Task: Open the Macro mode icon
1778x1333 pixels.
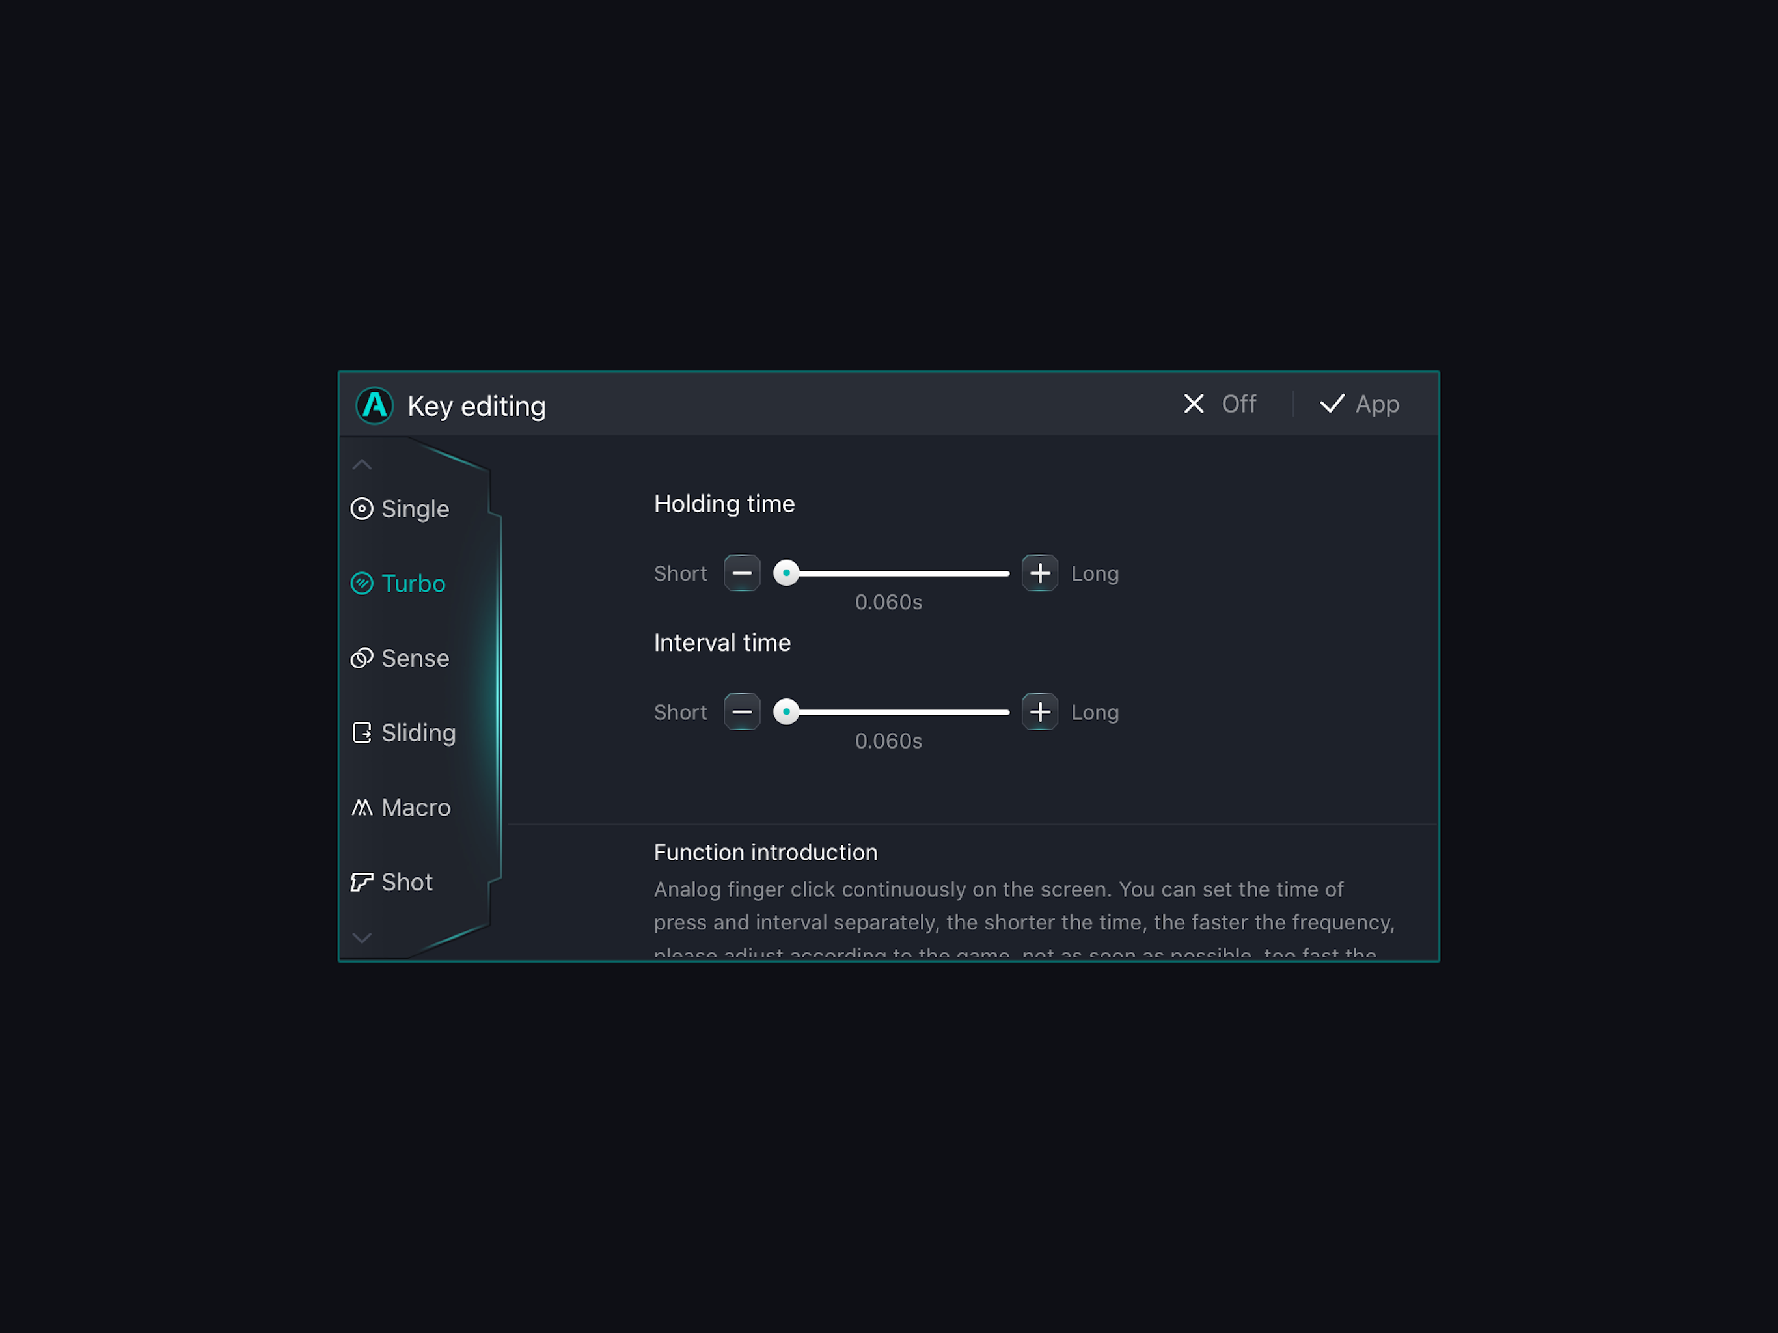Action: (362, 807)
